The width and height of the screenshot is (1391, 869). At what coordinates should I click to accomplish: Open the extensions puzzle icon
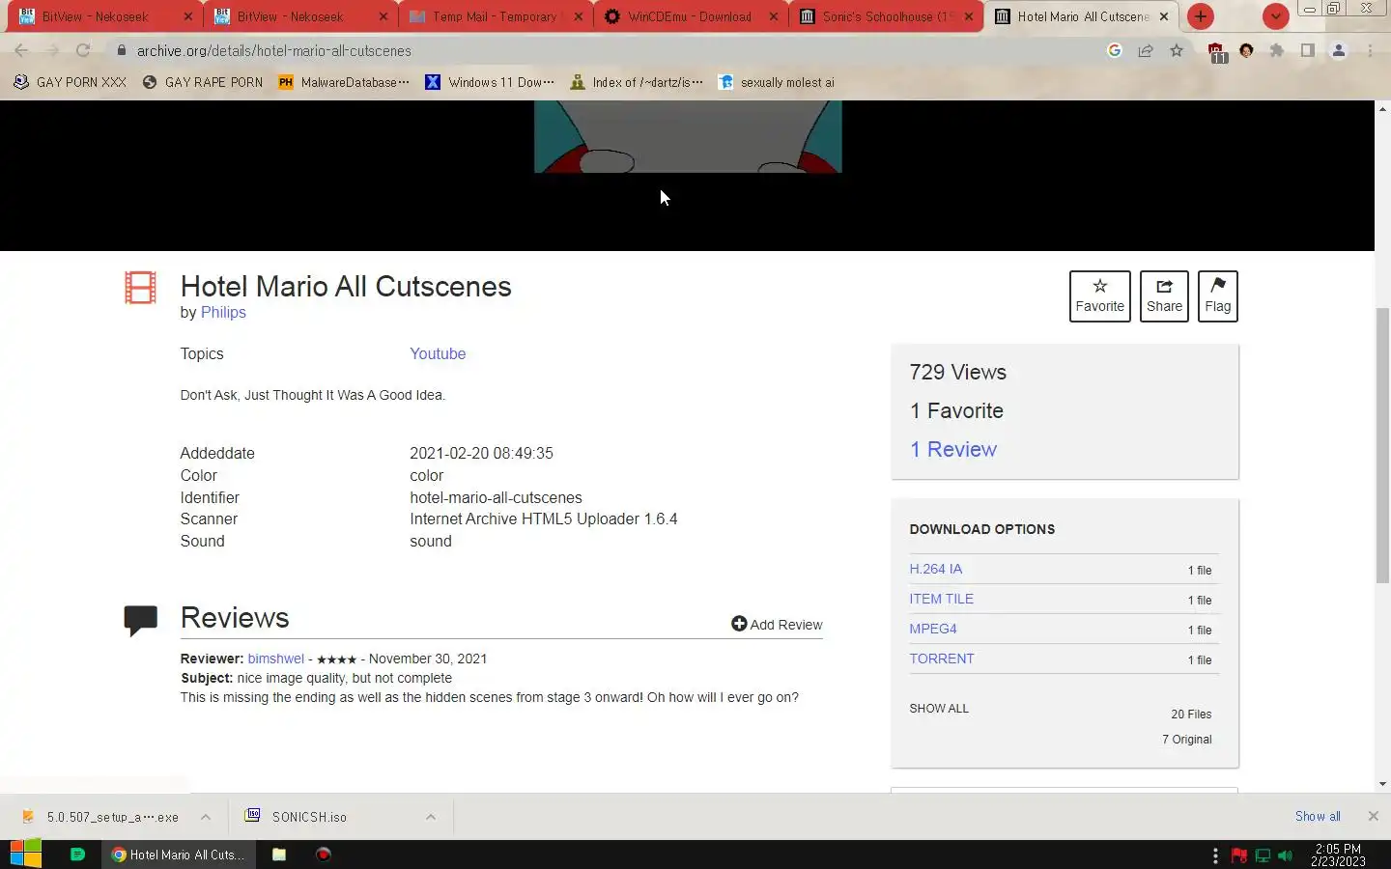[1277, 50]
